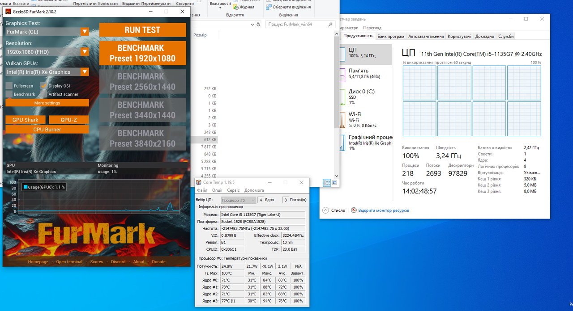The width and height of the screenshot is (573, 311).
Task: Toggle the Fullscreen checkbox in FurMark
Action: [x=9, y=86]
